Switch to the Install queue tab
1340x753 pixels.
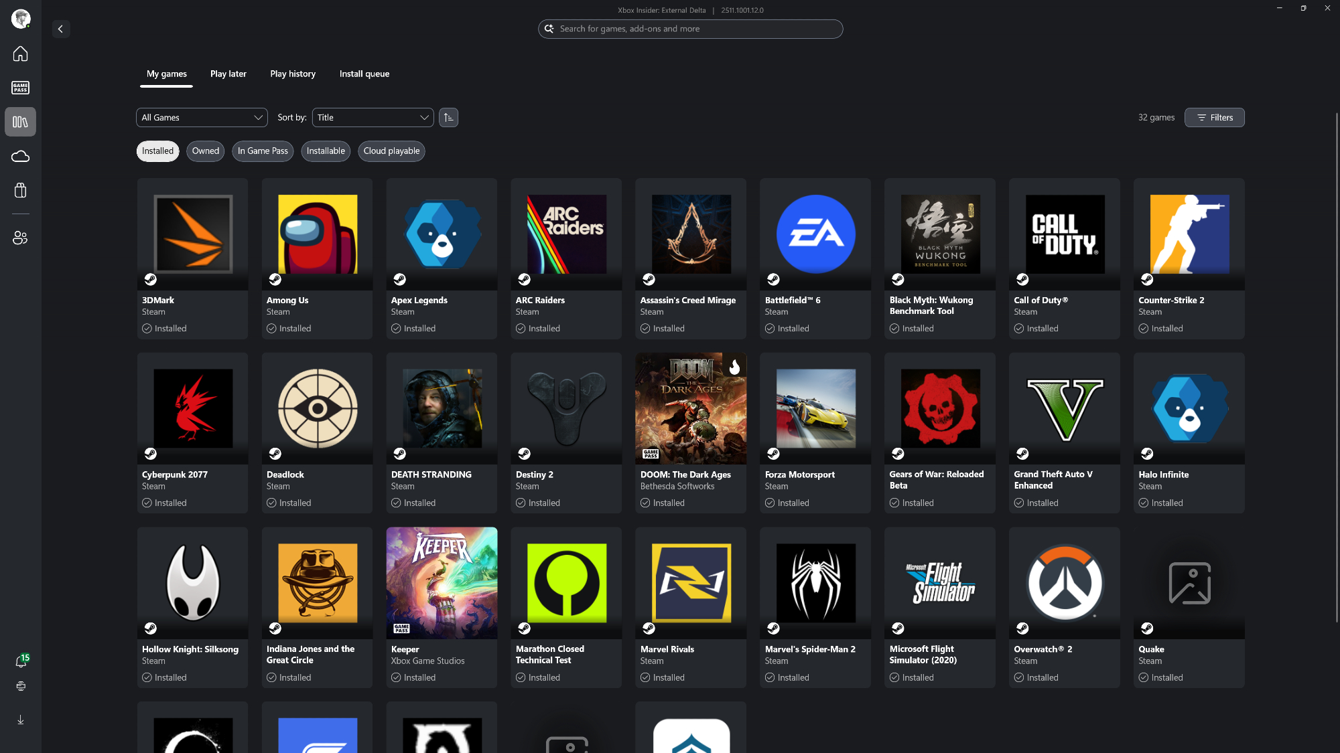pyautogui.click(x=364, y=74)
